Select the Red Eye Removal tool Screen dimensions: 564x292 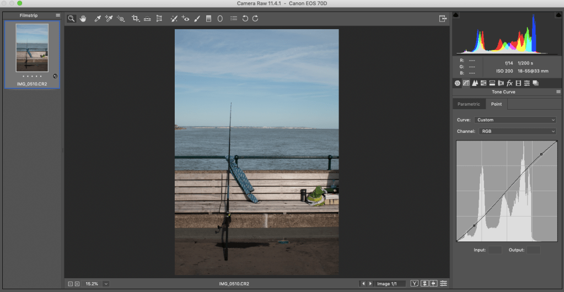pyautogui.click(x=185, y=18)
